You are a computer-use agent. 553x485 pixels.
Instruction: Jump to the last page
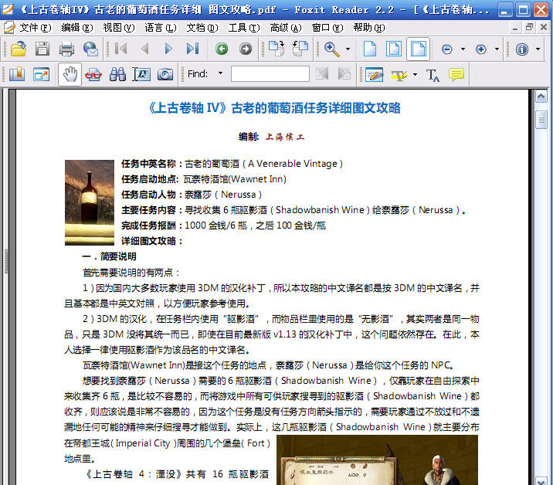pyautogui.click(x=192, y=49)
